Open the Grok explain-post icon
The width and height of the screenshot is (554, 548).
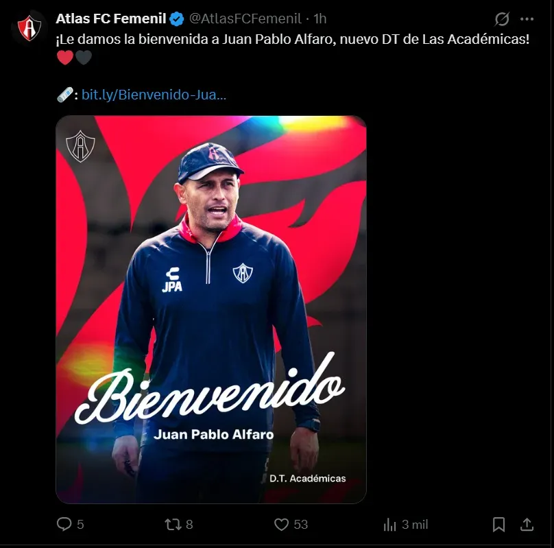point(502,19)
